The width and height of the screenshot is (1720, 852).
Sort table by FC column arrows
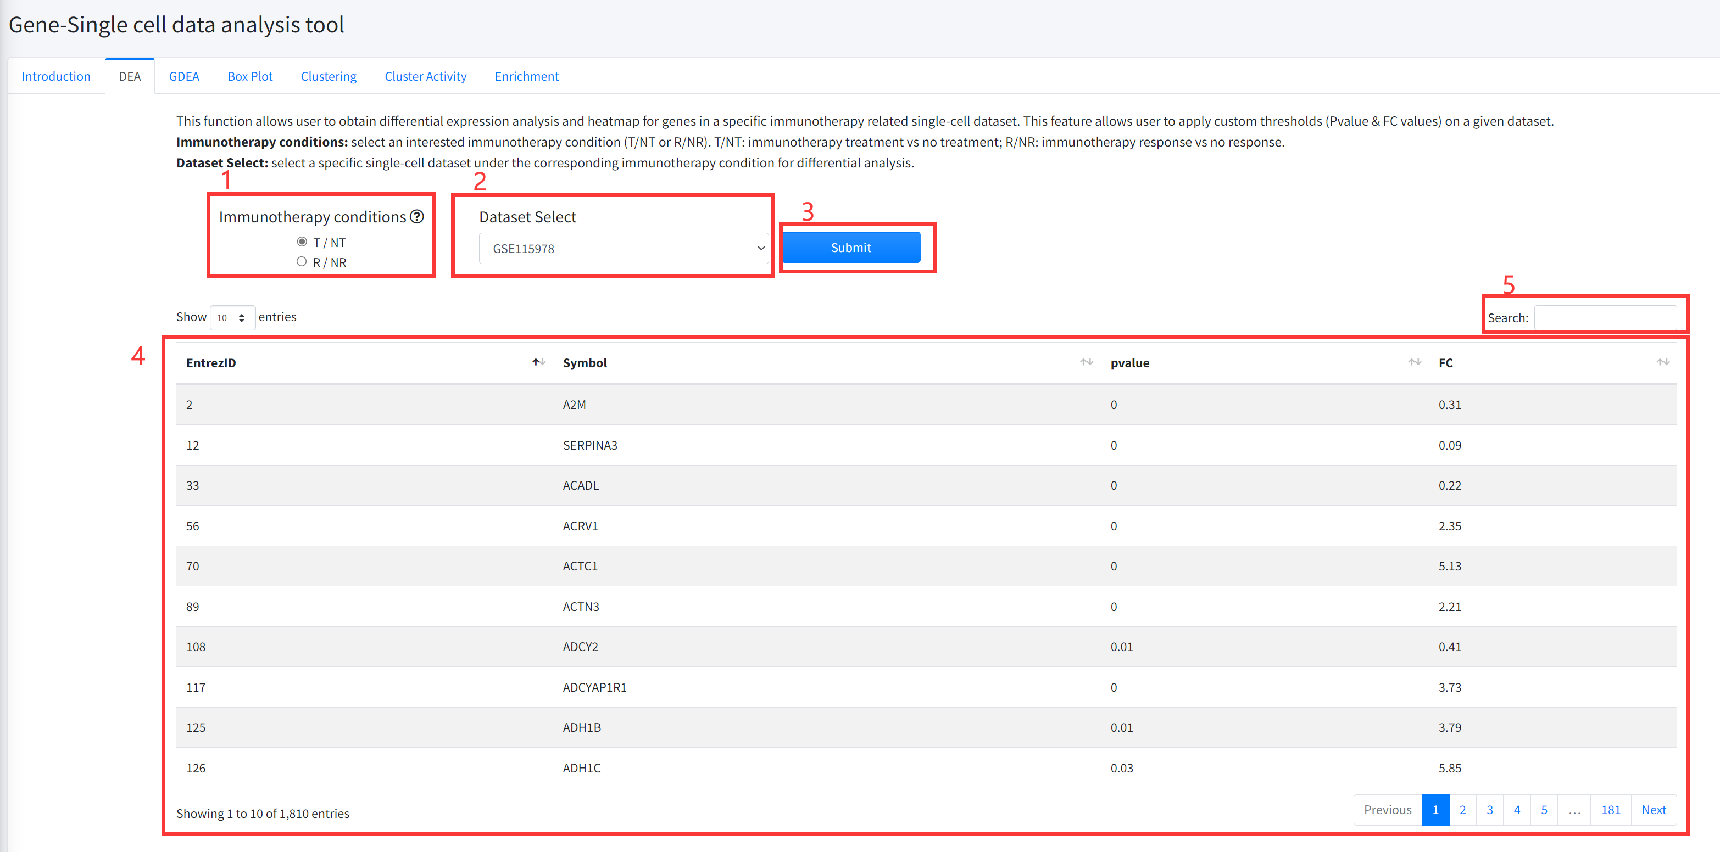click(x=1662, y=362)
